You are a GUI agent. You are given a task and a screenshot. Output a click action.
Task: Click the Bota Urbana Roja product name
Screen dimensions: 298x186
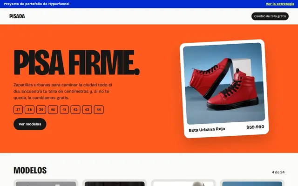pyautogui.click(x=207, y=130)
